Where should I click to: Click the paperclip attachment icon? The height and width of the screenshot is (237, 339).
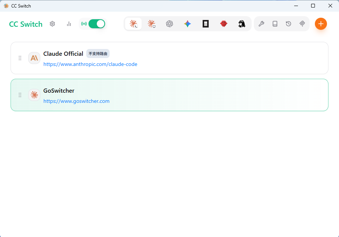302,24
